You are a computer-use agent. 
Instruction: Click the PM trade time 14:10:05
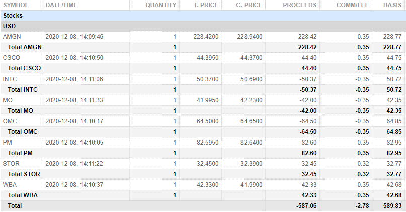pos(92,143)
